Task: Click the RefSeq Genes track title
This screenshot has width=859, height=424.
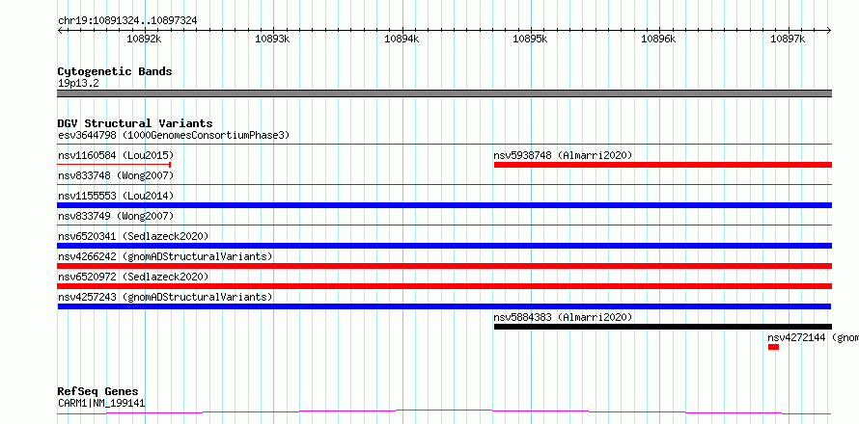Action: 98,392
